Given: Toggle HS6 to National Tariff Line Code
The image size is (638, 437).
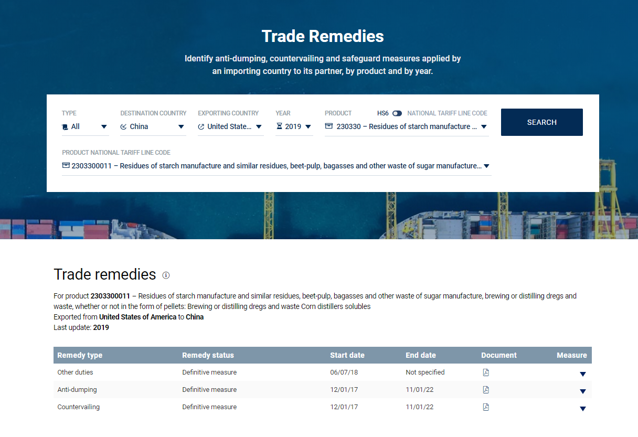Looking at the screenshot, I should (397, 113).
